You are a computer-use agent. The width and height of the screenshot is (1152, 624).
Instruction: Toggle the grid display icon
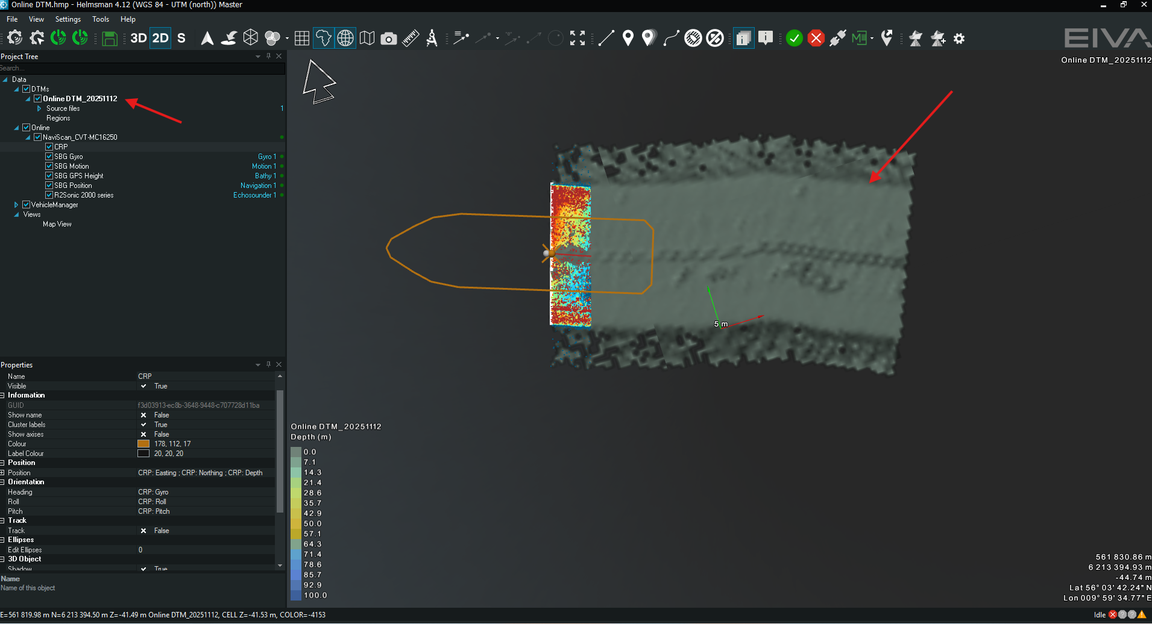302,39
